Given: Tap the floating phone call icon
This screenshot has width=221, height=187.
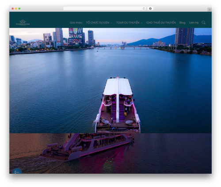Looking at the screenshot, I should point(17,172).
